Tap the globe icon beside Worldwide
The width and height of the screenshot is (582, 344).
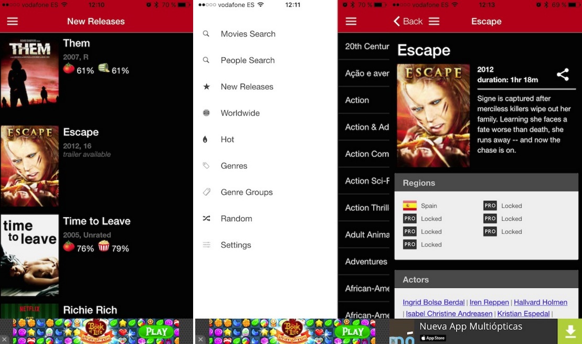pos(206,113)
